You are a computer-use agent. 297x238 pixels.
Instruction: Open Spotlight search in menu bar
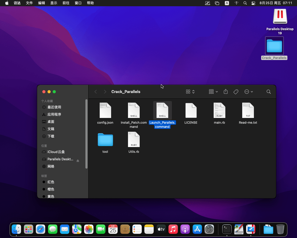(x=245, y=3)
